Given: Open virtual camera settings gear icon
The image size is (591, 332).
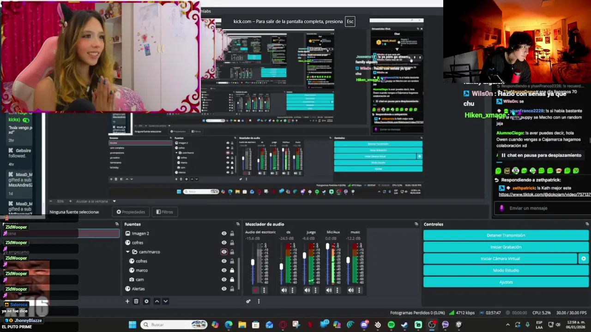Looking at the screenshot, I should (x=584, y=259).
